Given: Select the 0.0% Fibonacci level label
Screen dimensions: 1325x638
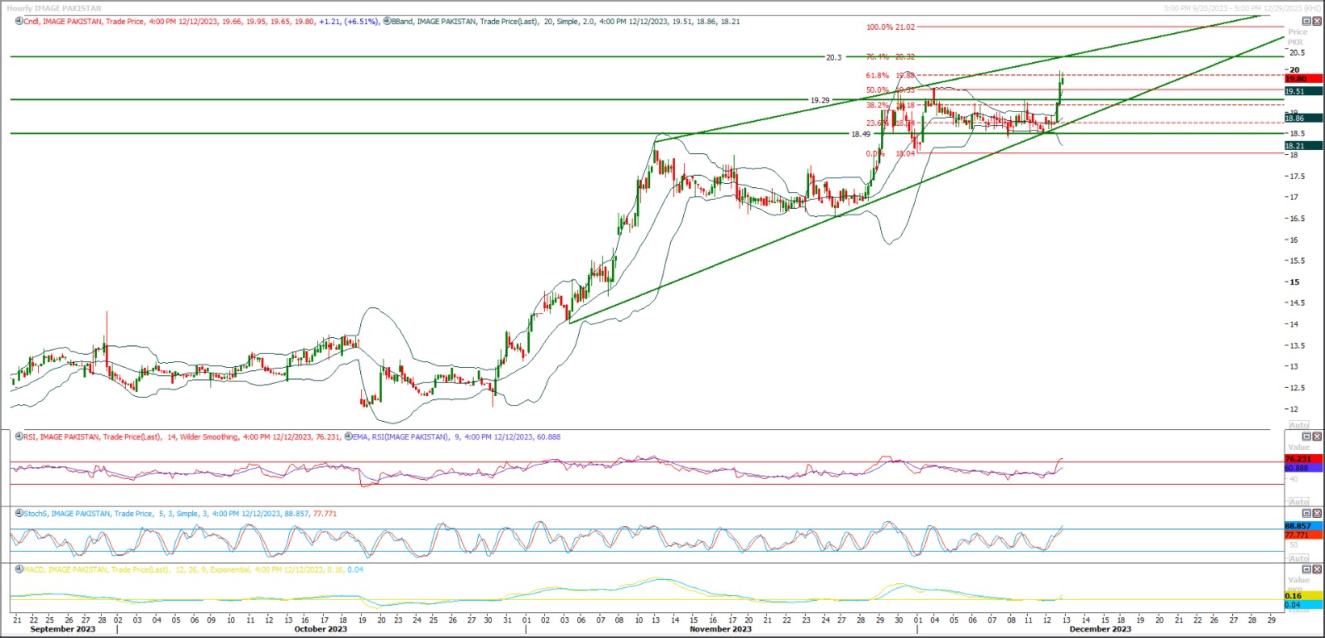Looking at the screenshot, I should [890, 153].
